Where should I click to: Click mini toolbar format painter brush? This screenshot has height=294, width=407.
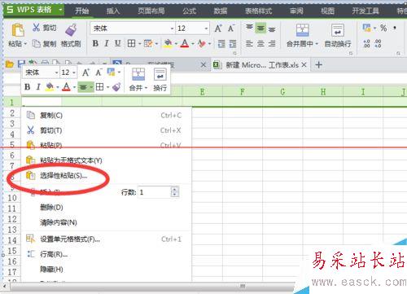click(116, 87)
